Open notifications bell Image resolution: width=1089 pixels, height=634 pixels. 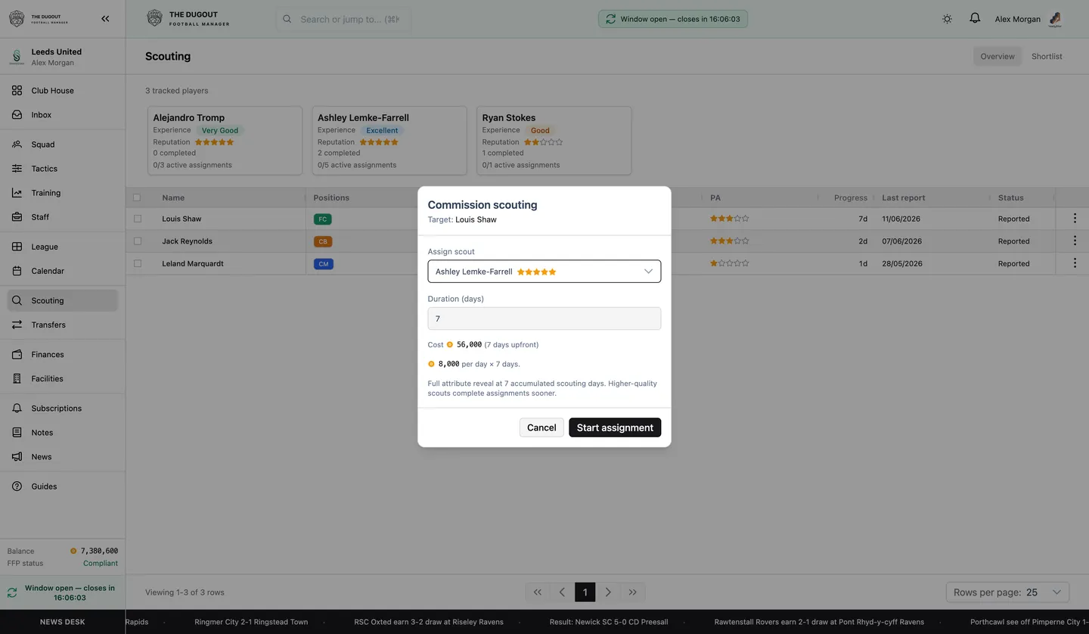[x=975, y=19]
